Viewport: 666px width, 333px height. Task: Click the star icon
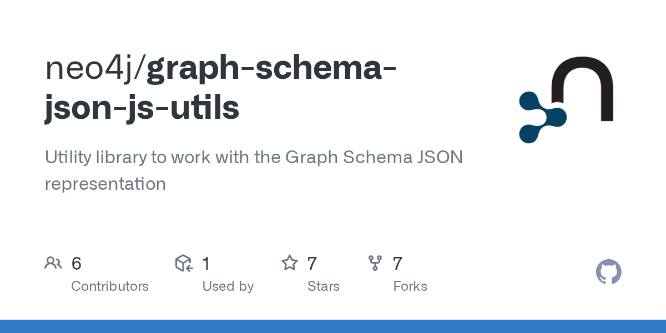(x=289, y=263)
